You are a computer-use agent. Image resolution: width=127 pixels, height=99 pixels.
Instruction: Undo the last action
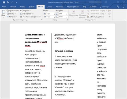(8, 2)
